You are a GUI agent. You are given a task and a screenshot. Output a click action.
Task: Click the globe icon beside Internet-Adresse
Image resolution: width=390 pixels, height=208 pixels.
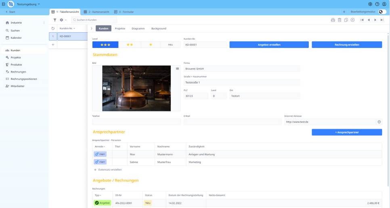pos(379,122)
